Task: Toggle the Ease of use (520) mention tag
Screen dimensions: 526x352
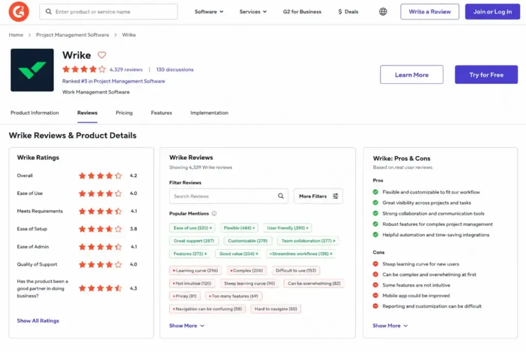Action: 192,228
